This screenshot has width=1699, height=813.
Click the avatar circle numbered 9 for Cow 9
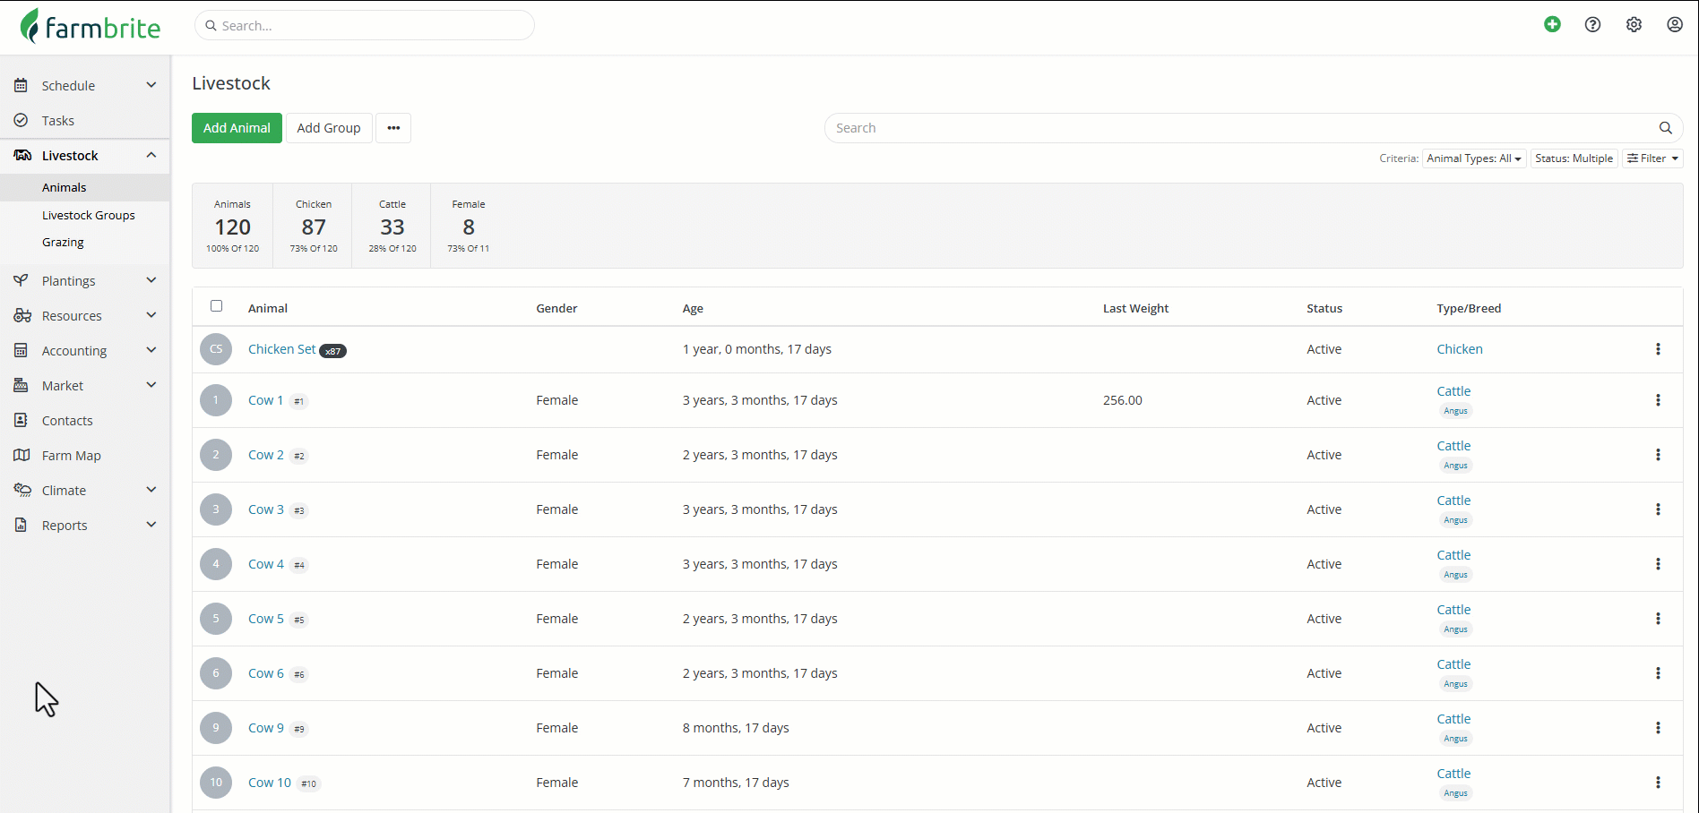point(216,728)
